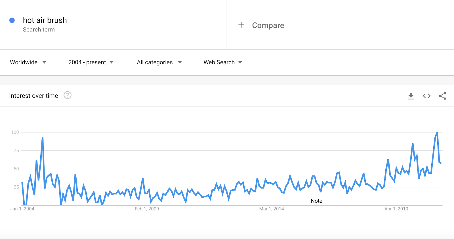Click the Interest over time heading

(x=33, y=96)
